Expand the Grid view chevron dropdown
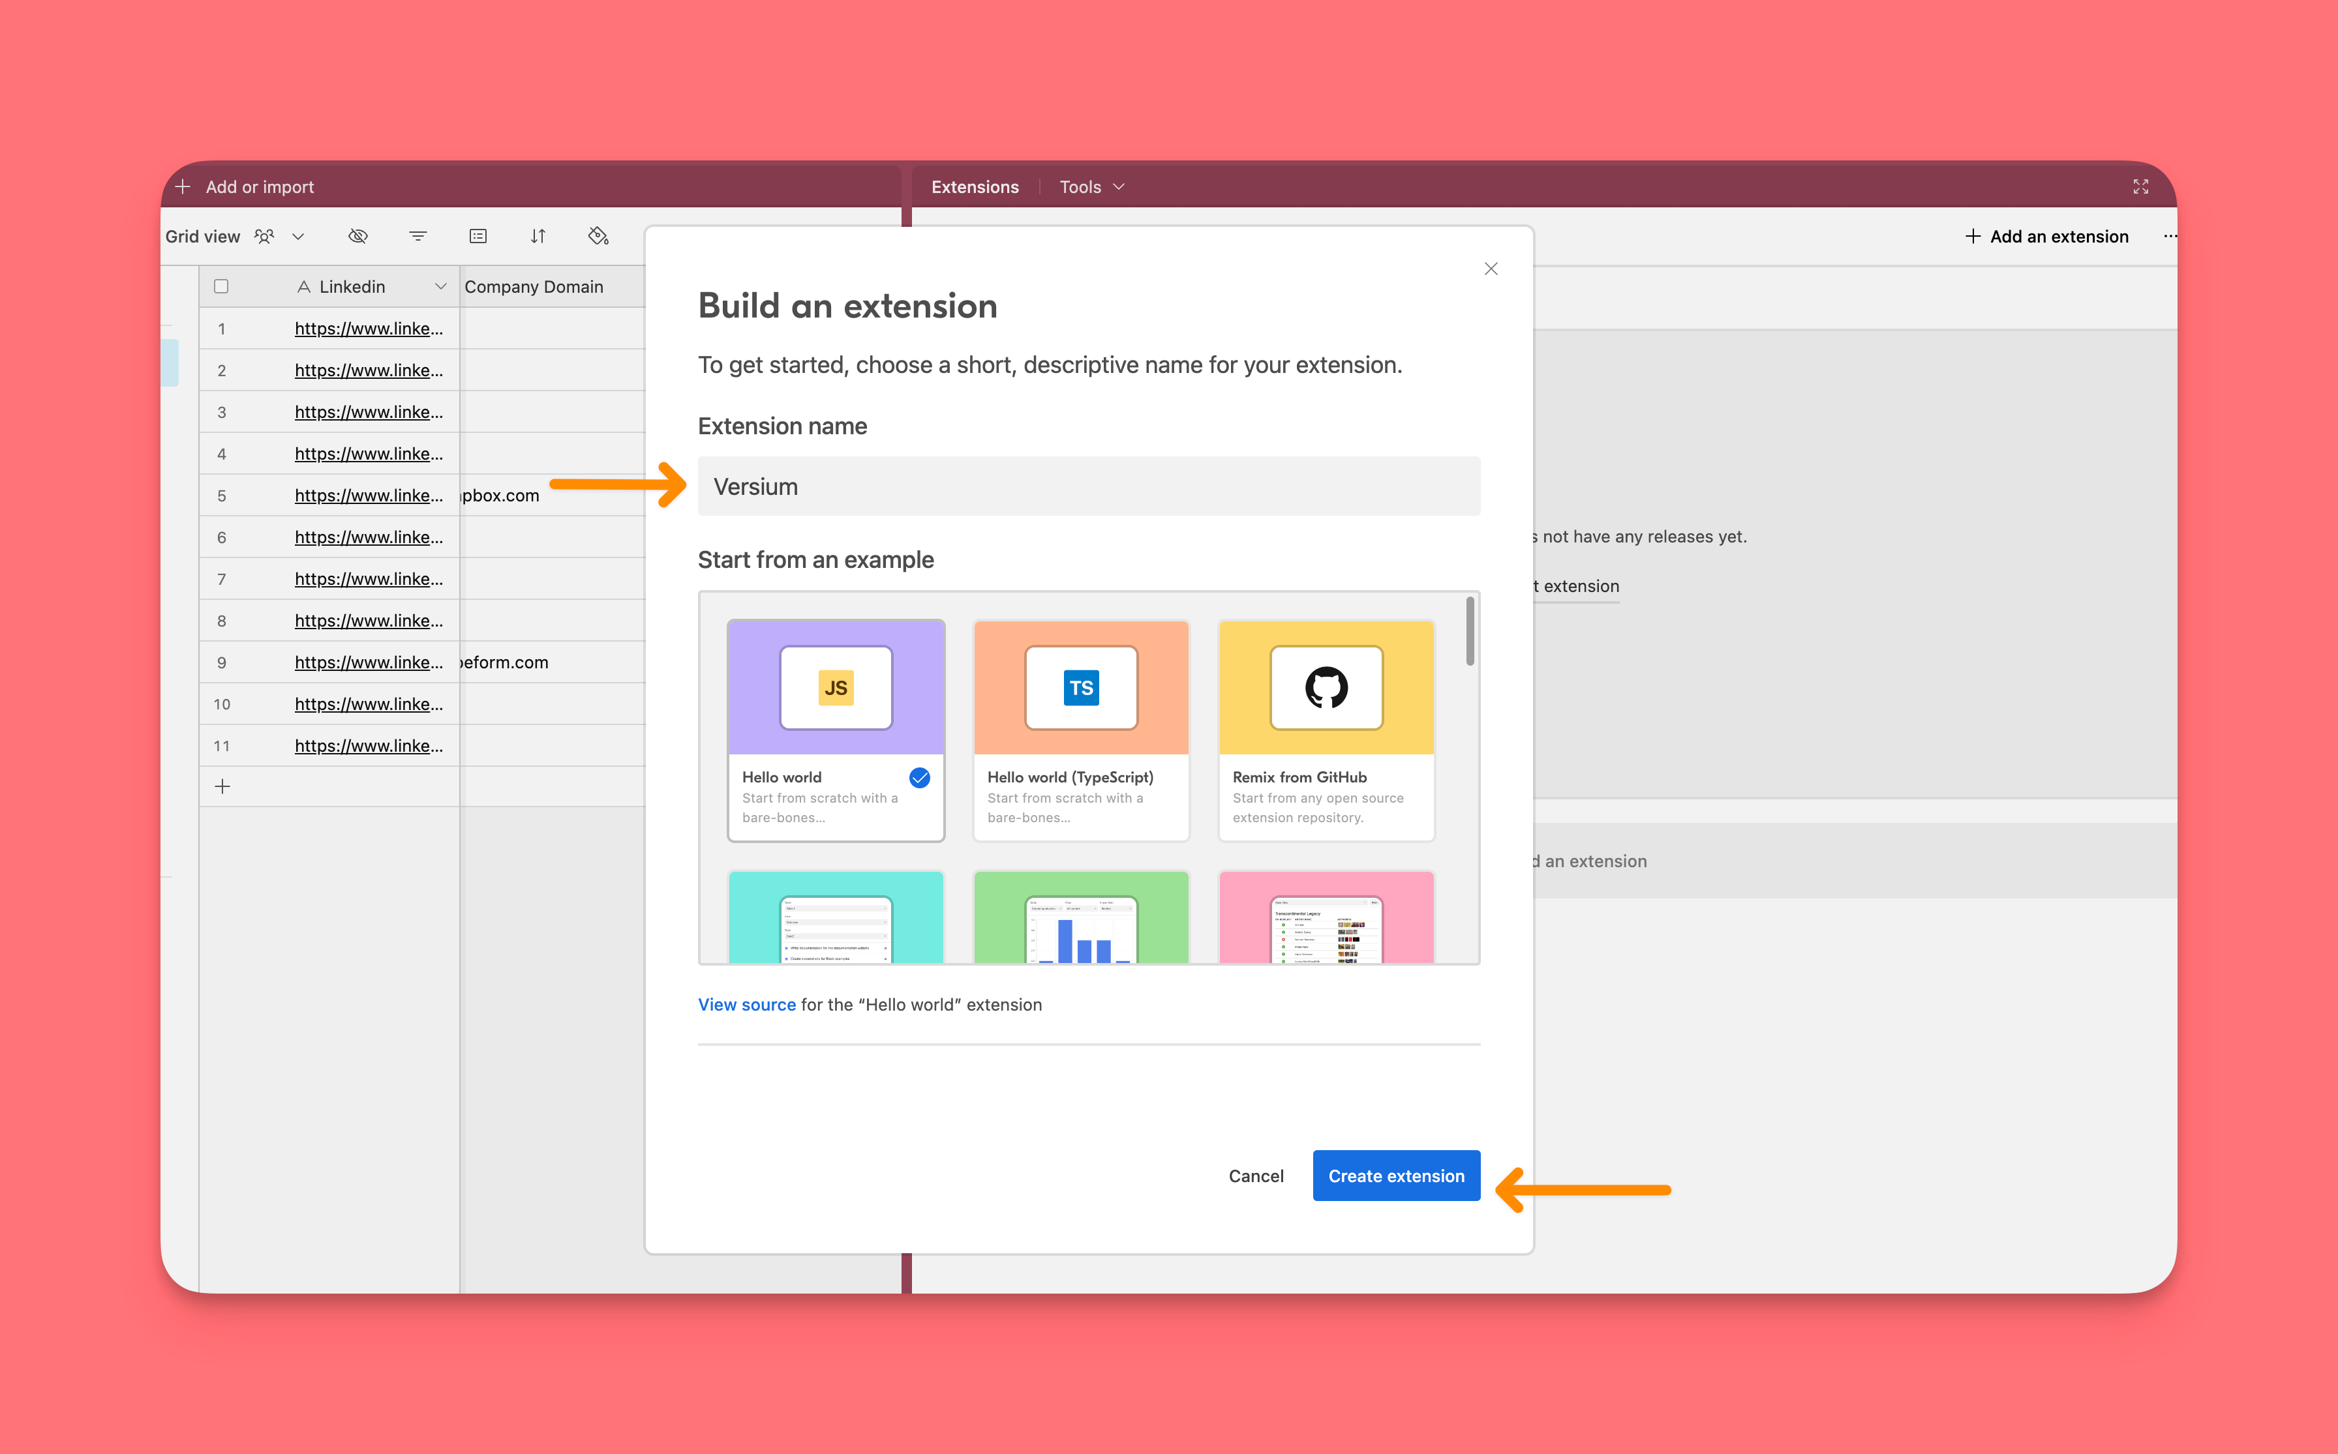Image resolution: width=2338 pixels, height=1454 pixels. click(298, 237)
